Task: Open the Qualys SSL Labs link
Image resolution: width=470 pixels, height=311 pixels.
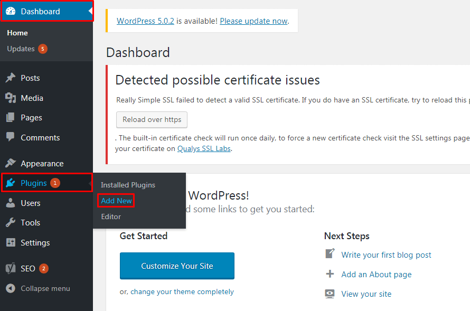Action: pos(204,148)
